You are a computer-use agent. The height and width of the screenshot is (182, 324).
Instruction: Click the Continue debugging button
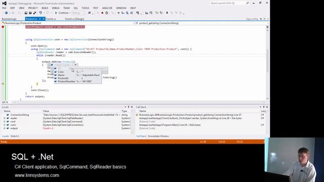click(62, 13)
